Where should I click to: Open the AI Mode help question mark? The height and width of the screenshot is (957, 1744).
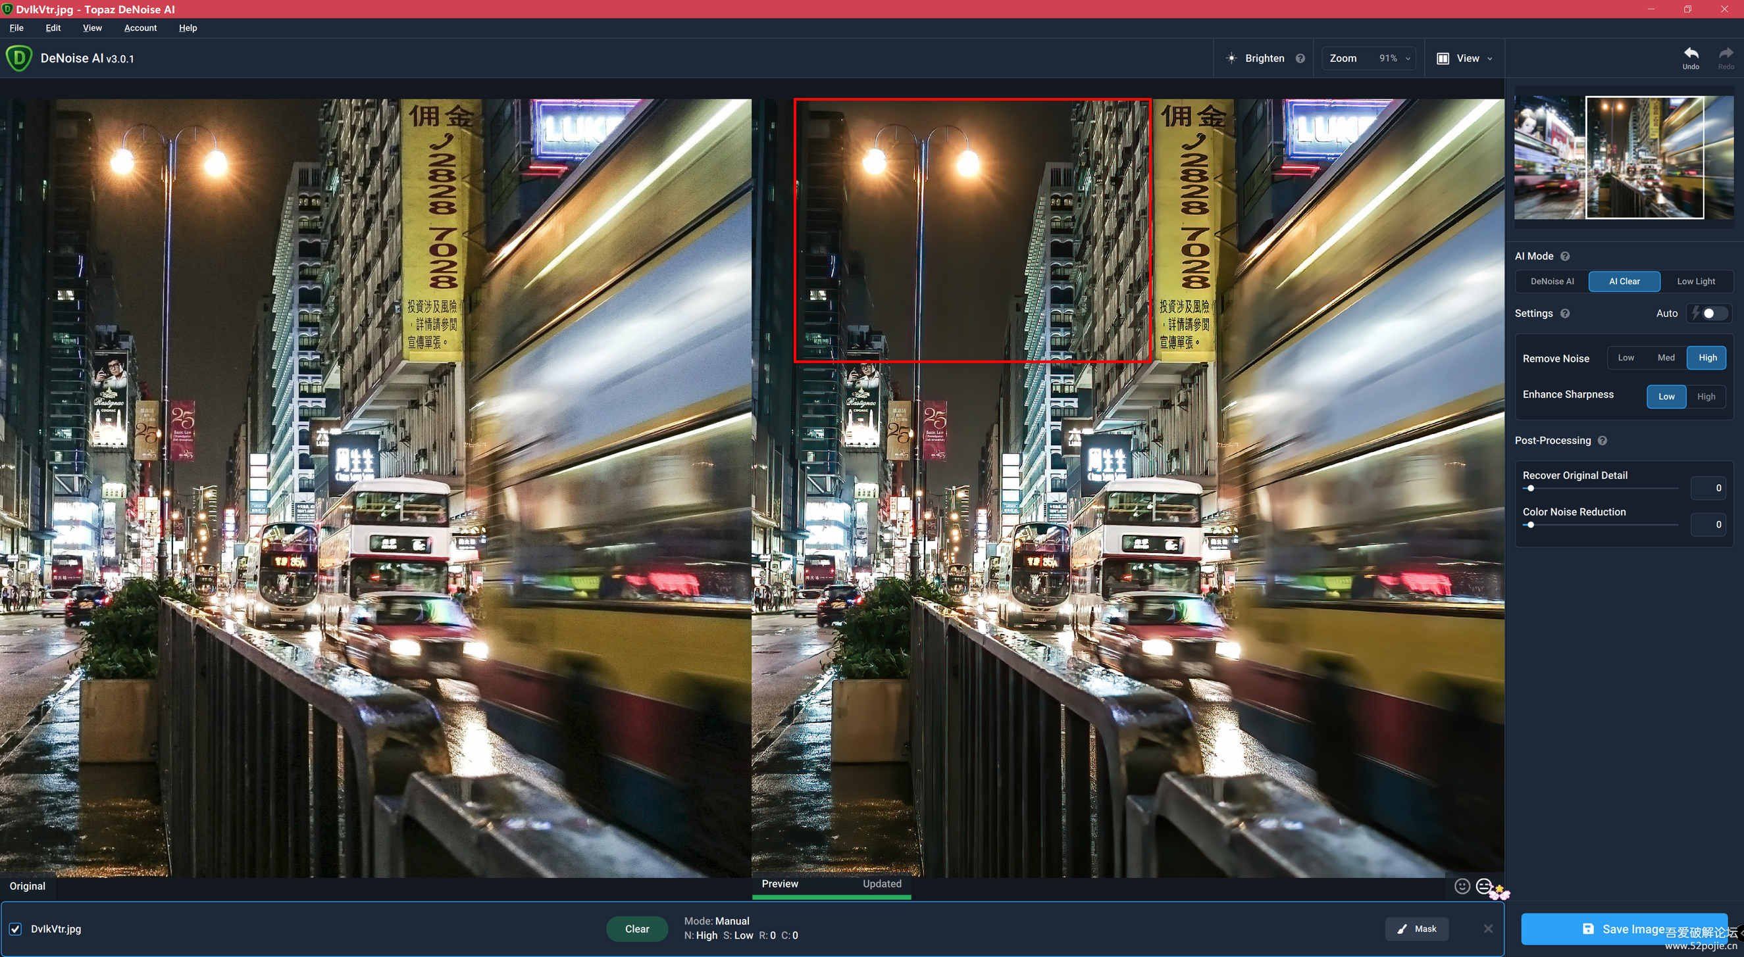coord(1564,256)
